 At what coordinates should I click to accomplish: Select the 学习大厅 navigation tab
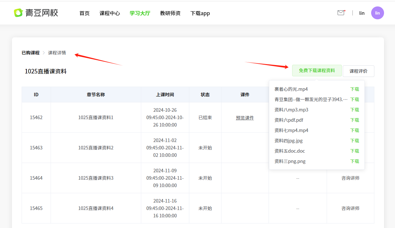pos(140,13)
